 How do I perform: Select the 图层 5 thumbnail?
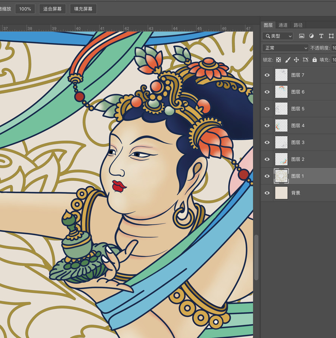pyautogui.click(x=281, y=109)
